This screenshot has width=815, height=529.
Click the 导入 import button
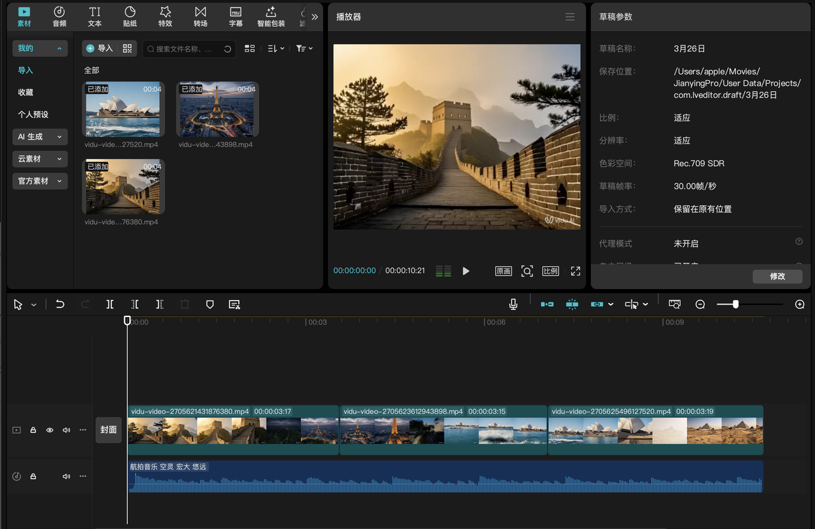tap(99, 48)
